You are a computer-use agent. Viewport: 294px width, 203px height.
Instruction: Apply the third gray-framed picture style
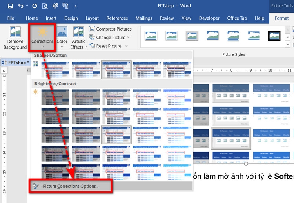[192, 36]
